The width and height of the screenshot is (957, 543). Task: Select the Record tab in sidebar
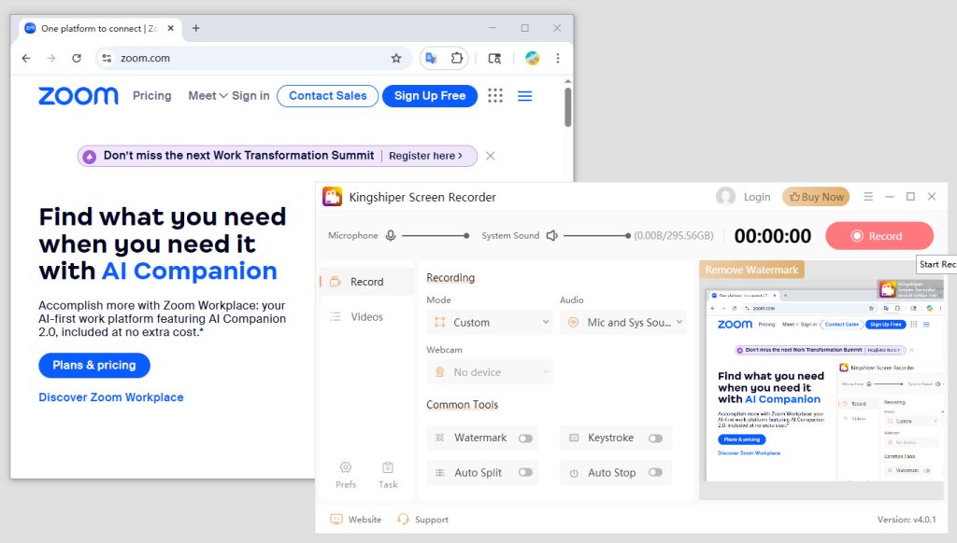pos(366,282)
